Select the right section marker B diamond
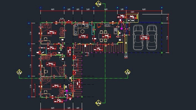Image resolution: width=196 pixels, height=110 pixels. [x=128, y=72]
